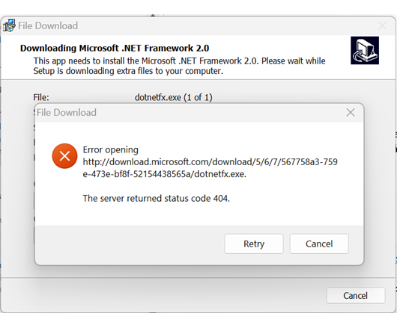Viewport: 397px width, 328px height.
Task: Click the This app needs to install description line
Action: (179, 61)
